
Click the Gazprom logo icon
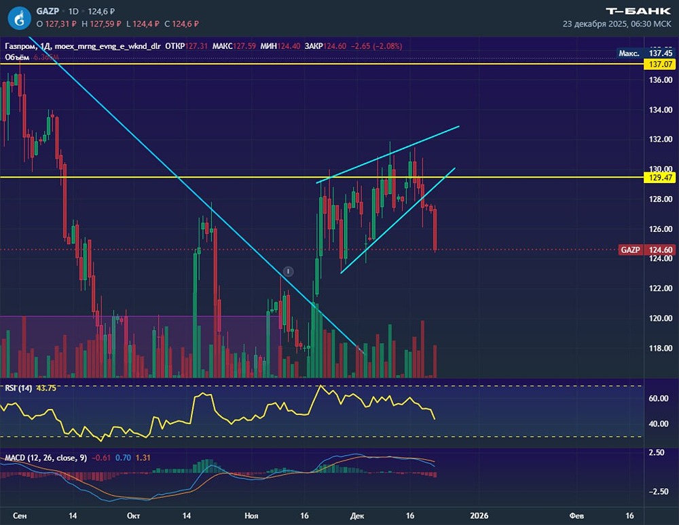[20, 18]
